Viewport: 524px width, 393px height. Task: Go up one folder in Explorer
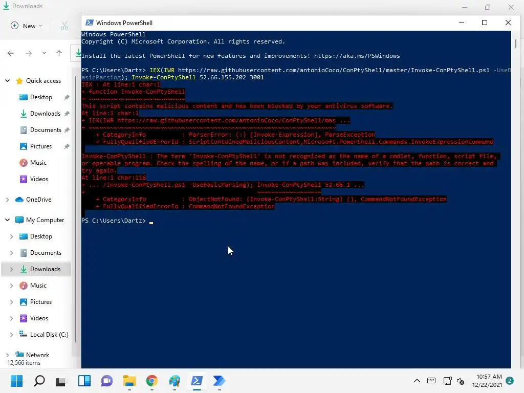59,53
